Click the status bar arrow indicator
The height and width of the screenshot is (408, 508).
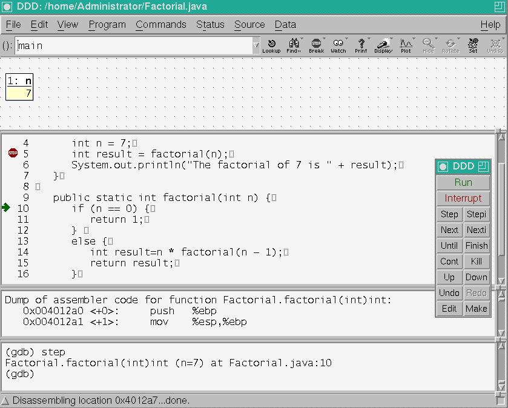pos(5,401)
